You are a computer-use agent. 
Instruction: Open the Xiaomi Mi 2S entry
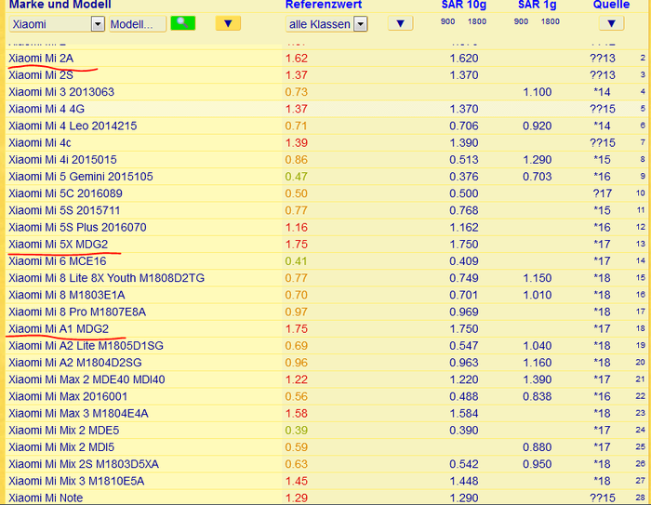[x=41, y=75]
